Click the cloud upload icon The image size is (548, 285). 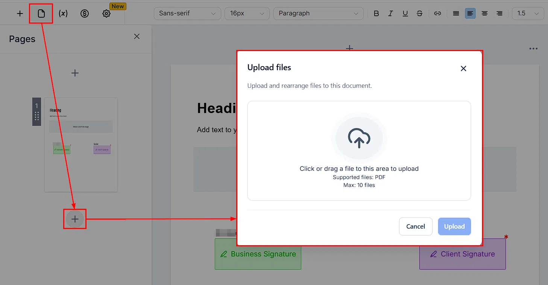click(x=359, y=138)
